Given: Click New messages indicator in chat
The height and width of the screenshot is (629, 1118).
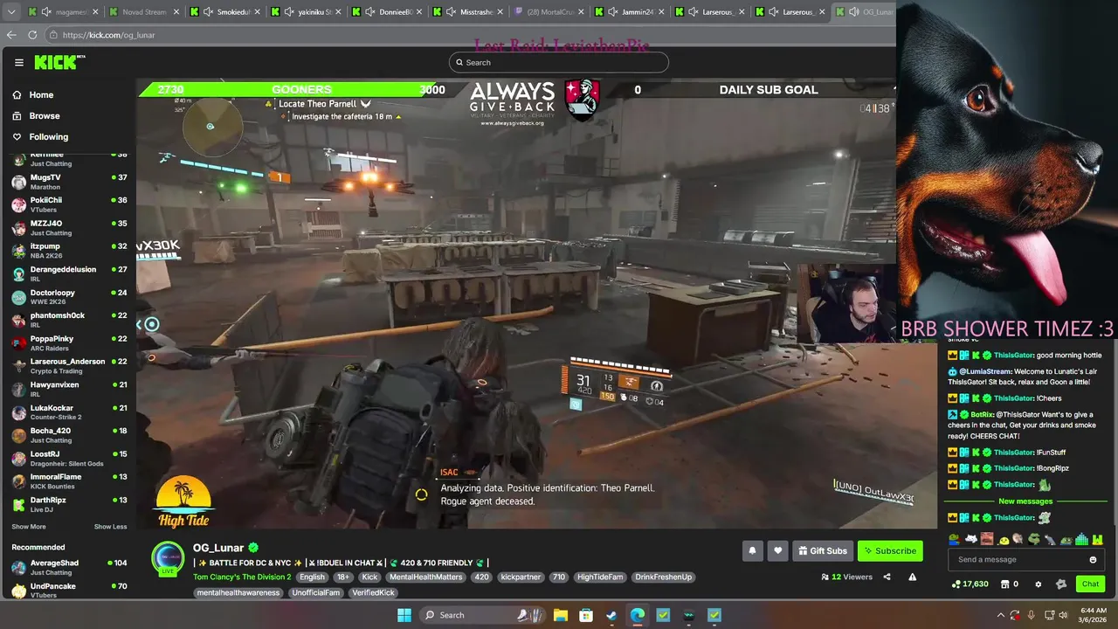Looking at the screenshot, I should click(x=1025, y=501).
